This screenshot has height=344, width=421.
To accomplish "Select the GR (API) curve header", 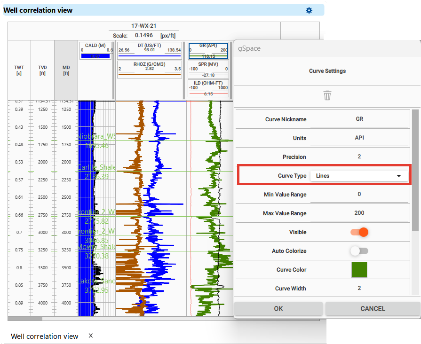I will (208, 50).
